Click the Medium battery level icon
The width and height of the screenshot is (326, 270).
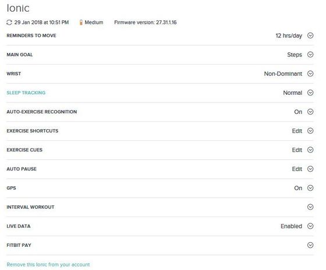coord(81,23)
